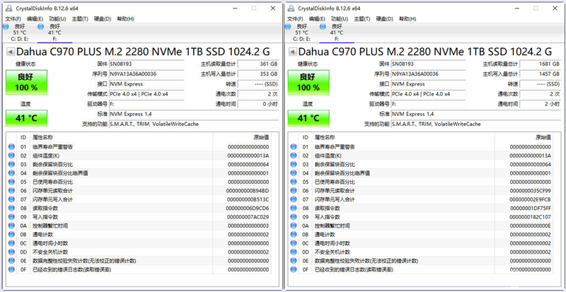Click 41 °C temperature button in left window
The width and height of the screenshot is (566, 292).
(x=27, y=118)
